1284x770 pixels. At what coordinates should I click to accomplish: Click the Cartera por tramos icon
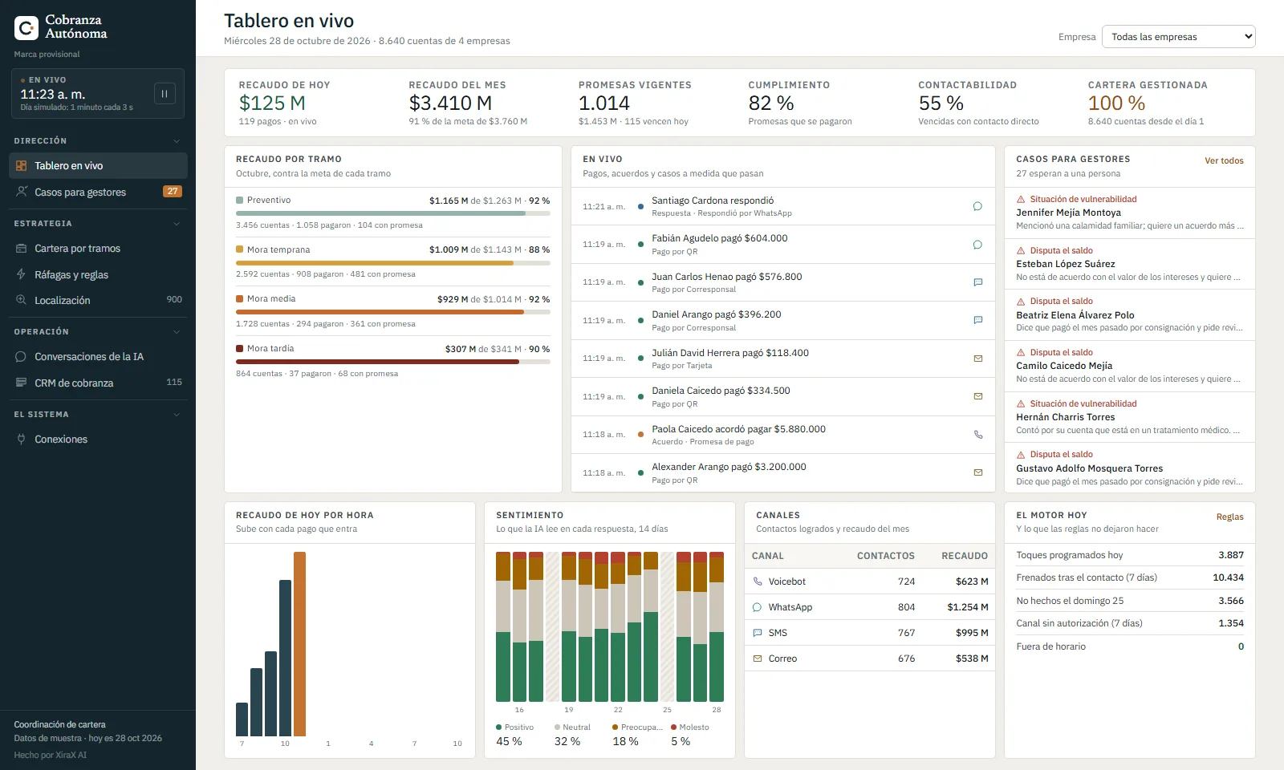tap(22, 249)
